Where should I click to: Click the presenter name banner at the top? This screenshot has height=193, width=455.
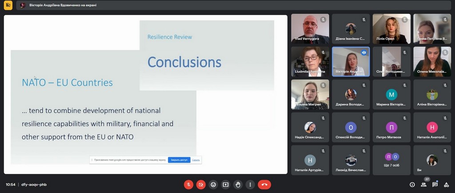coord(58,5)
